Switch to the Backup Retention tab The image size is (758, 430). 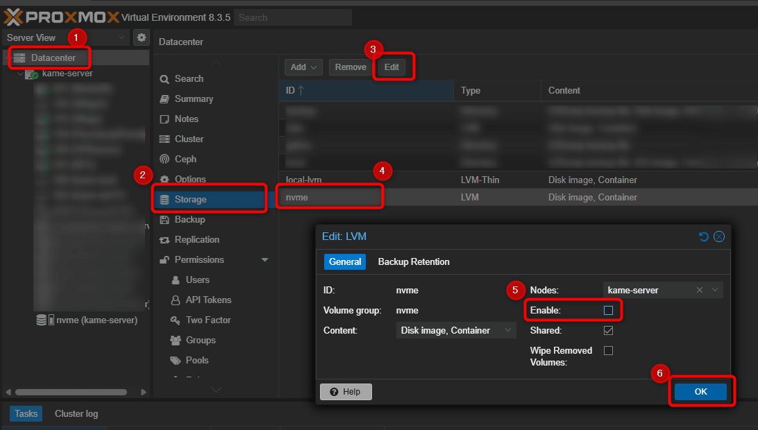[x=414, y=262]
